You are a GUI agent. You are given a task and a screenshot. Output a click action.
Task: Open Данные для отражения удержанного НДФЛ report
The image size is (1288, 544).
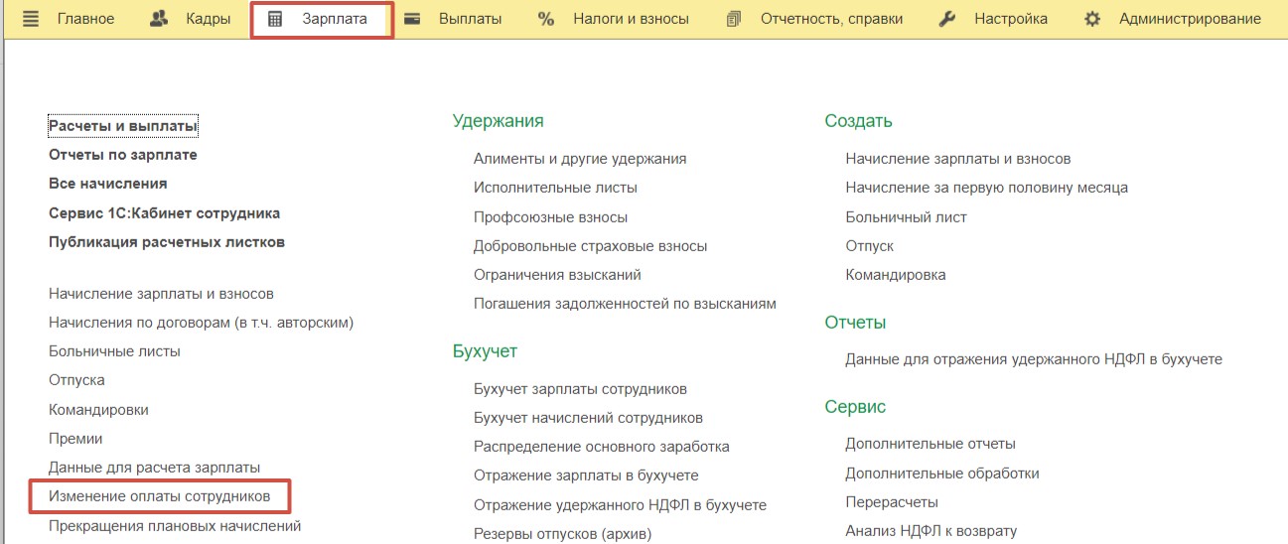pyautogui.click(x=1034, y=359)
